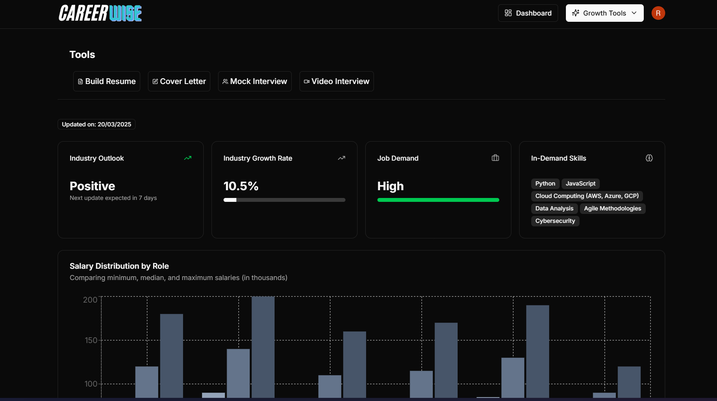Open the user avatar labeled R
Screen dimensions: 717x401
tap(658, 13)
